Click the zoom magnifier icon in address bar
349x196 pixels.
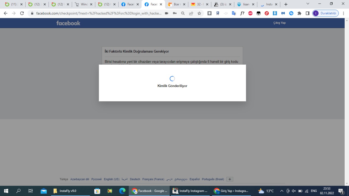click(x=183, y=13)
